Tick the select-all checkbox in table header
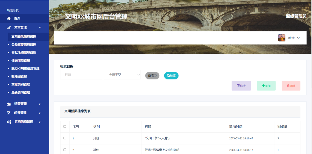This screenshot has height=154, width=312. pos(65,127)
